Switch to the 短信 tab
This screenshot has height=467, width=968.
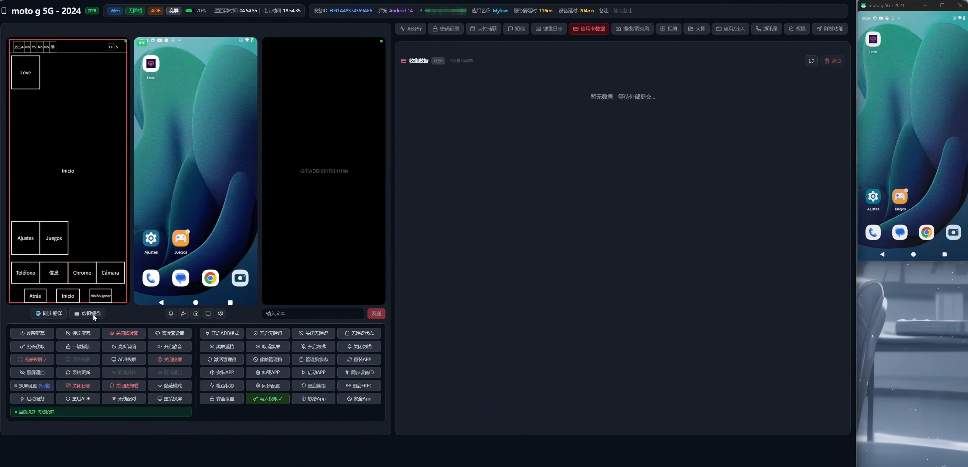[516, 29]
